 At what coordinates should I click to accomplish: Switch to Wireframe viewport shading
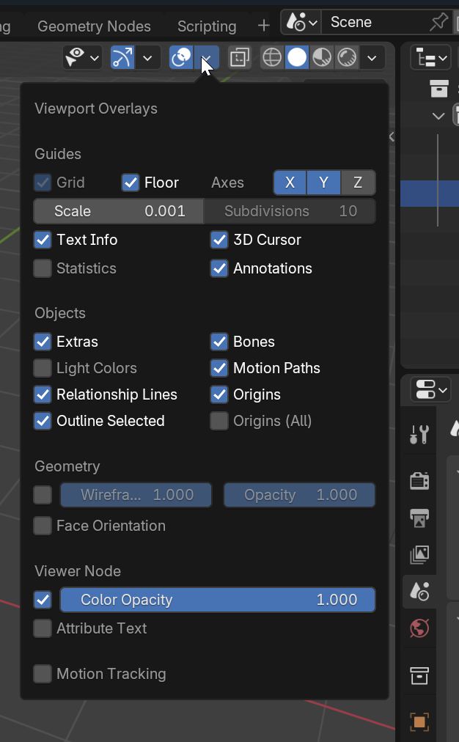tap(272, 58)
